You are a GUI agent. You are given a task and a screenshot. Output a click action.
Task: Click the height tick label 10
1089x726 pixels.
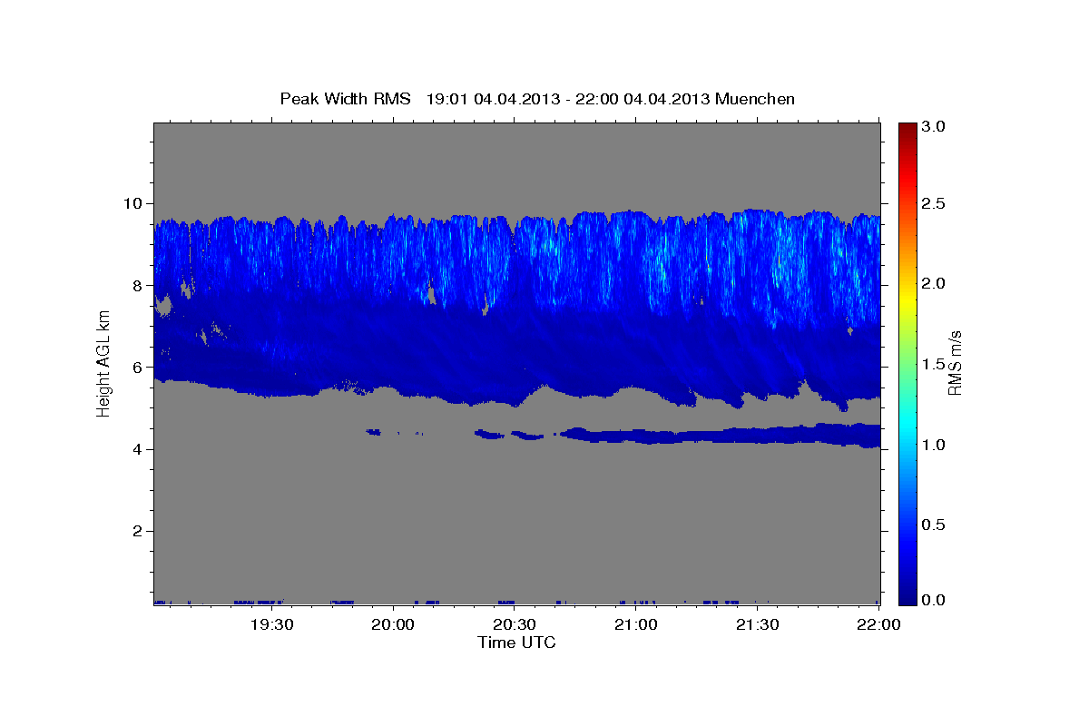coord(134,203)
